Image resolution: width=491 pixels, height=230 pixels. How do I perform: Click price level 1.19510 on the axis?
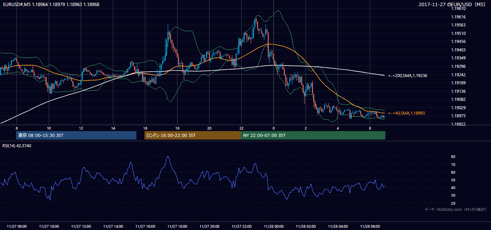459,33
